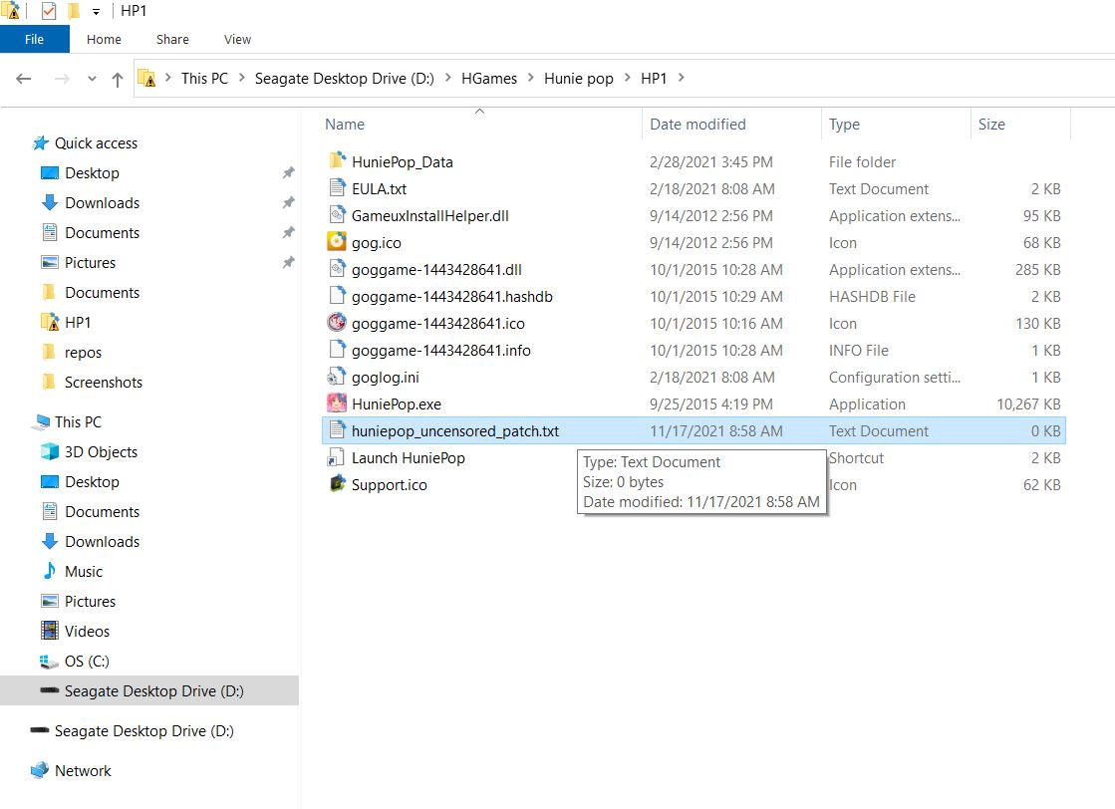This screenshot has width=1115, height=809.
Task: Open the File menu tab
Action: click(34, 40)
